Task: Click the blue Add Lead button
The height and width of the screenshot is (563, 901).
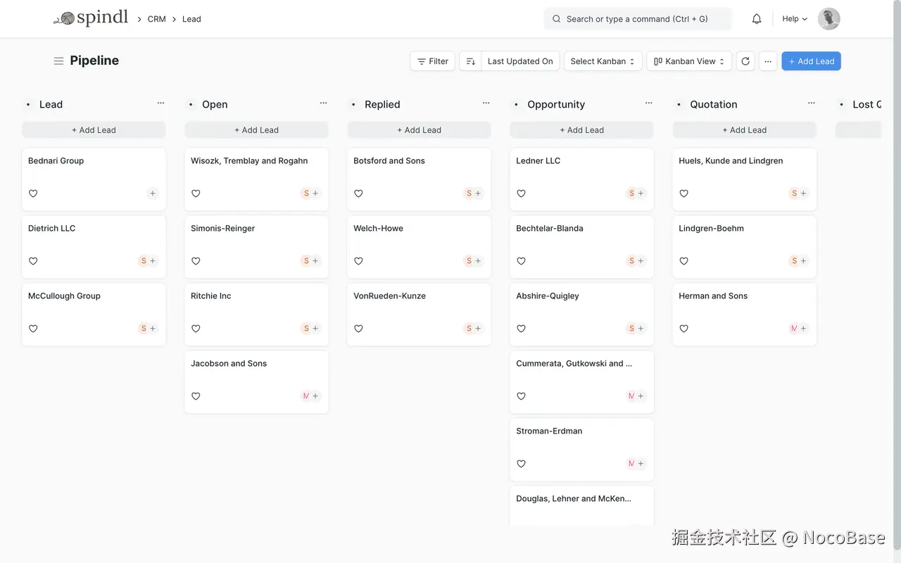Action: point(811,61)
